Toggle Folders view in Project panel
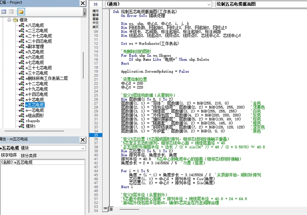This screenshot has width=307, height=215. click(x=21, y=12)
